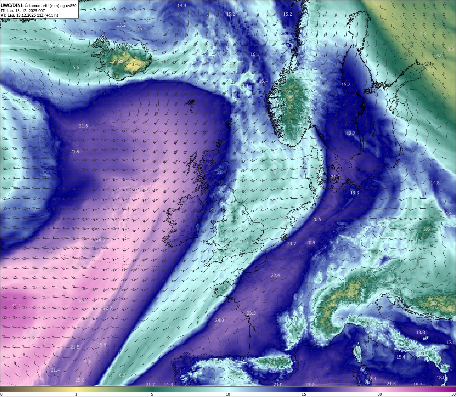Viewport: 456px width, 397px height.
Task: Click Iceland on the map
Action: point(122,58)
